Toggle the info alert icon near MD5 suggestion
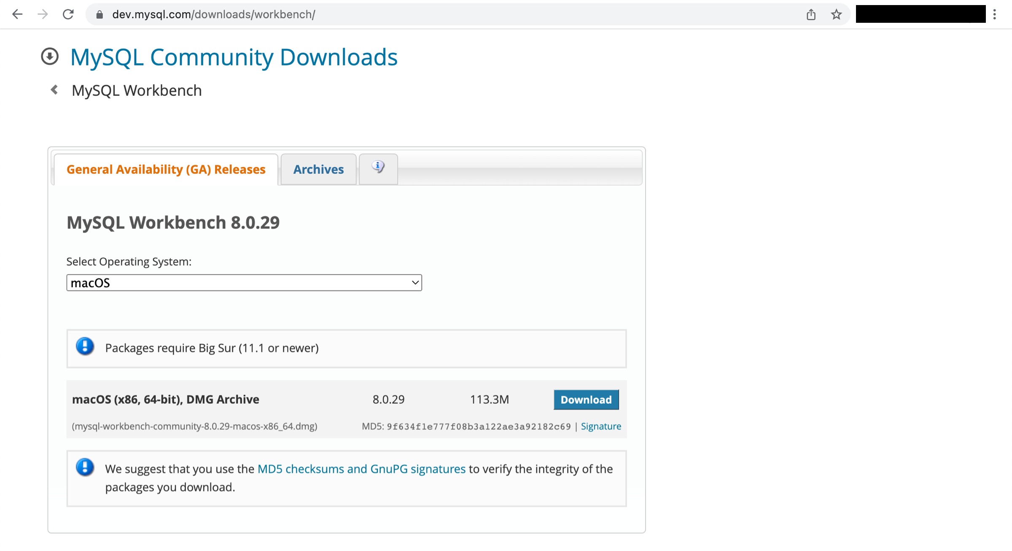 point(84,468)
